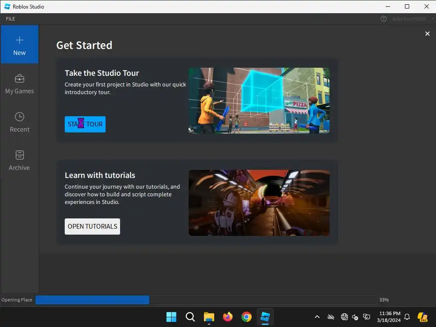This screenshot has height=327, width=436.
Task: Click the START TOUR button
Action: click(85, 124)
